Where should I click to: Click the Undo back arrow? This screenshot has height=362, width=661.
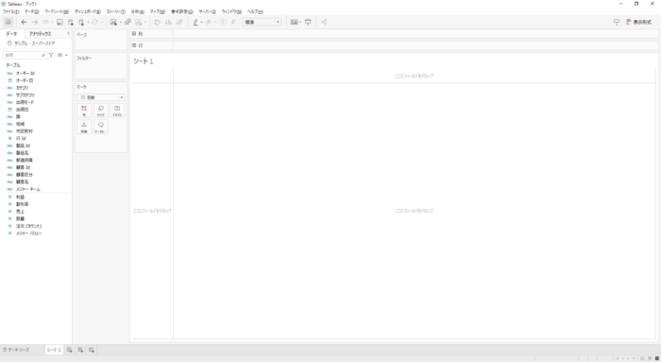[x=24, y=22]
